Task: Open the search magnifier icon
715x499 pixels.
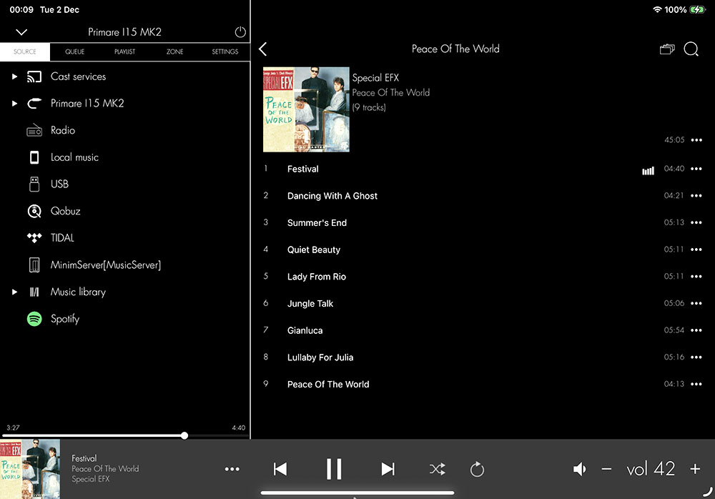Action: (691, 49)
